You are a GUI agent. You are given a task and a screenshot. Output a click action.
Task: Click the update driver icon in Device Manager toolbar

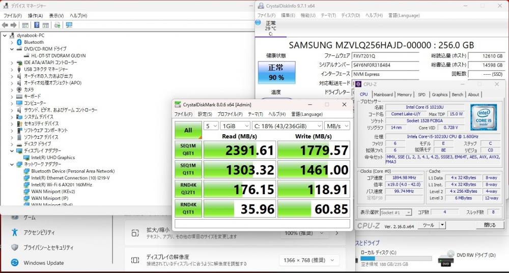(57, 25)
